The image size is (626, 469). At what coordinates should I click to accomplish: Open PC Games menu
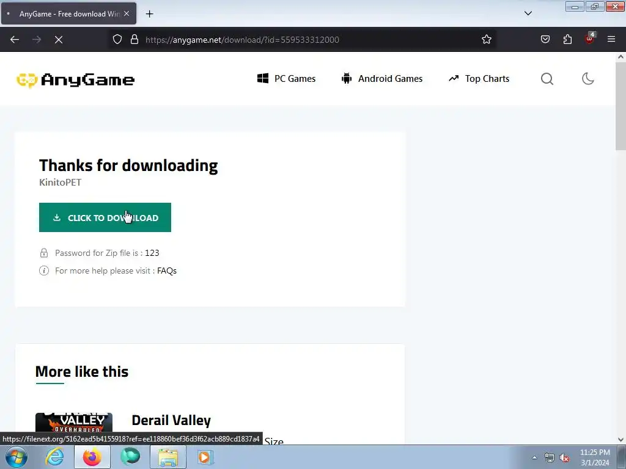click(x=286, y=79)
